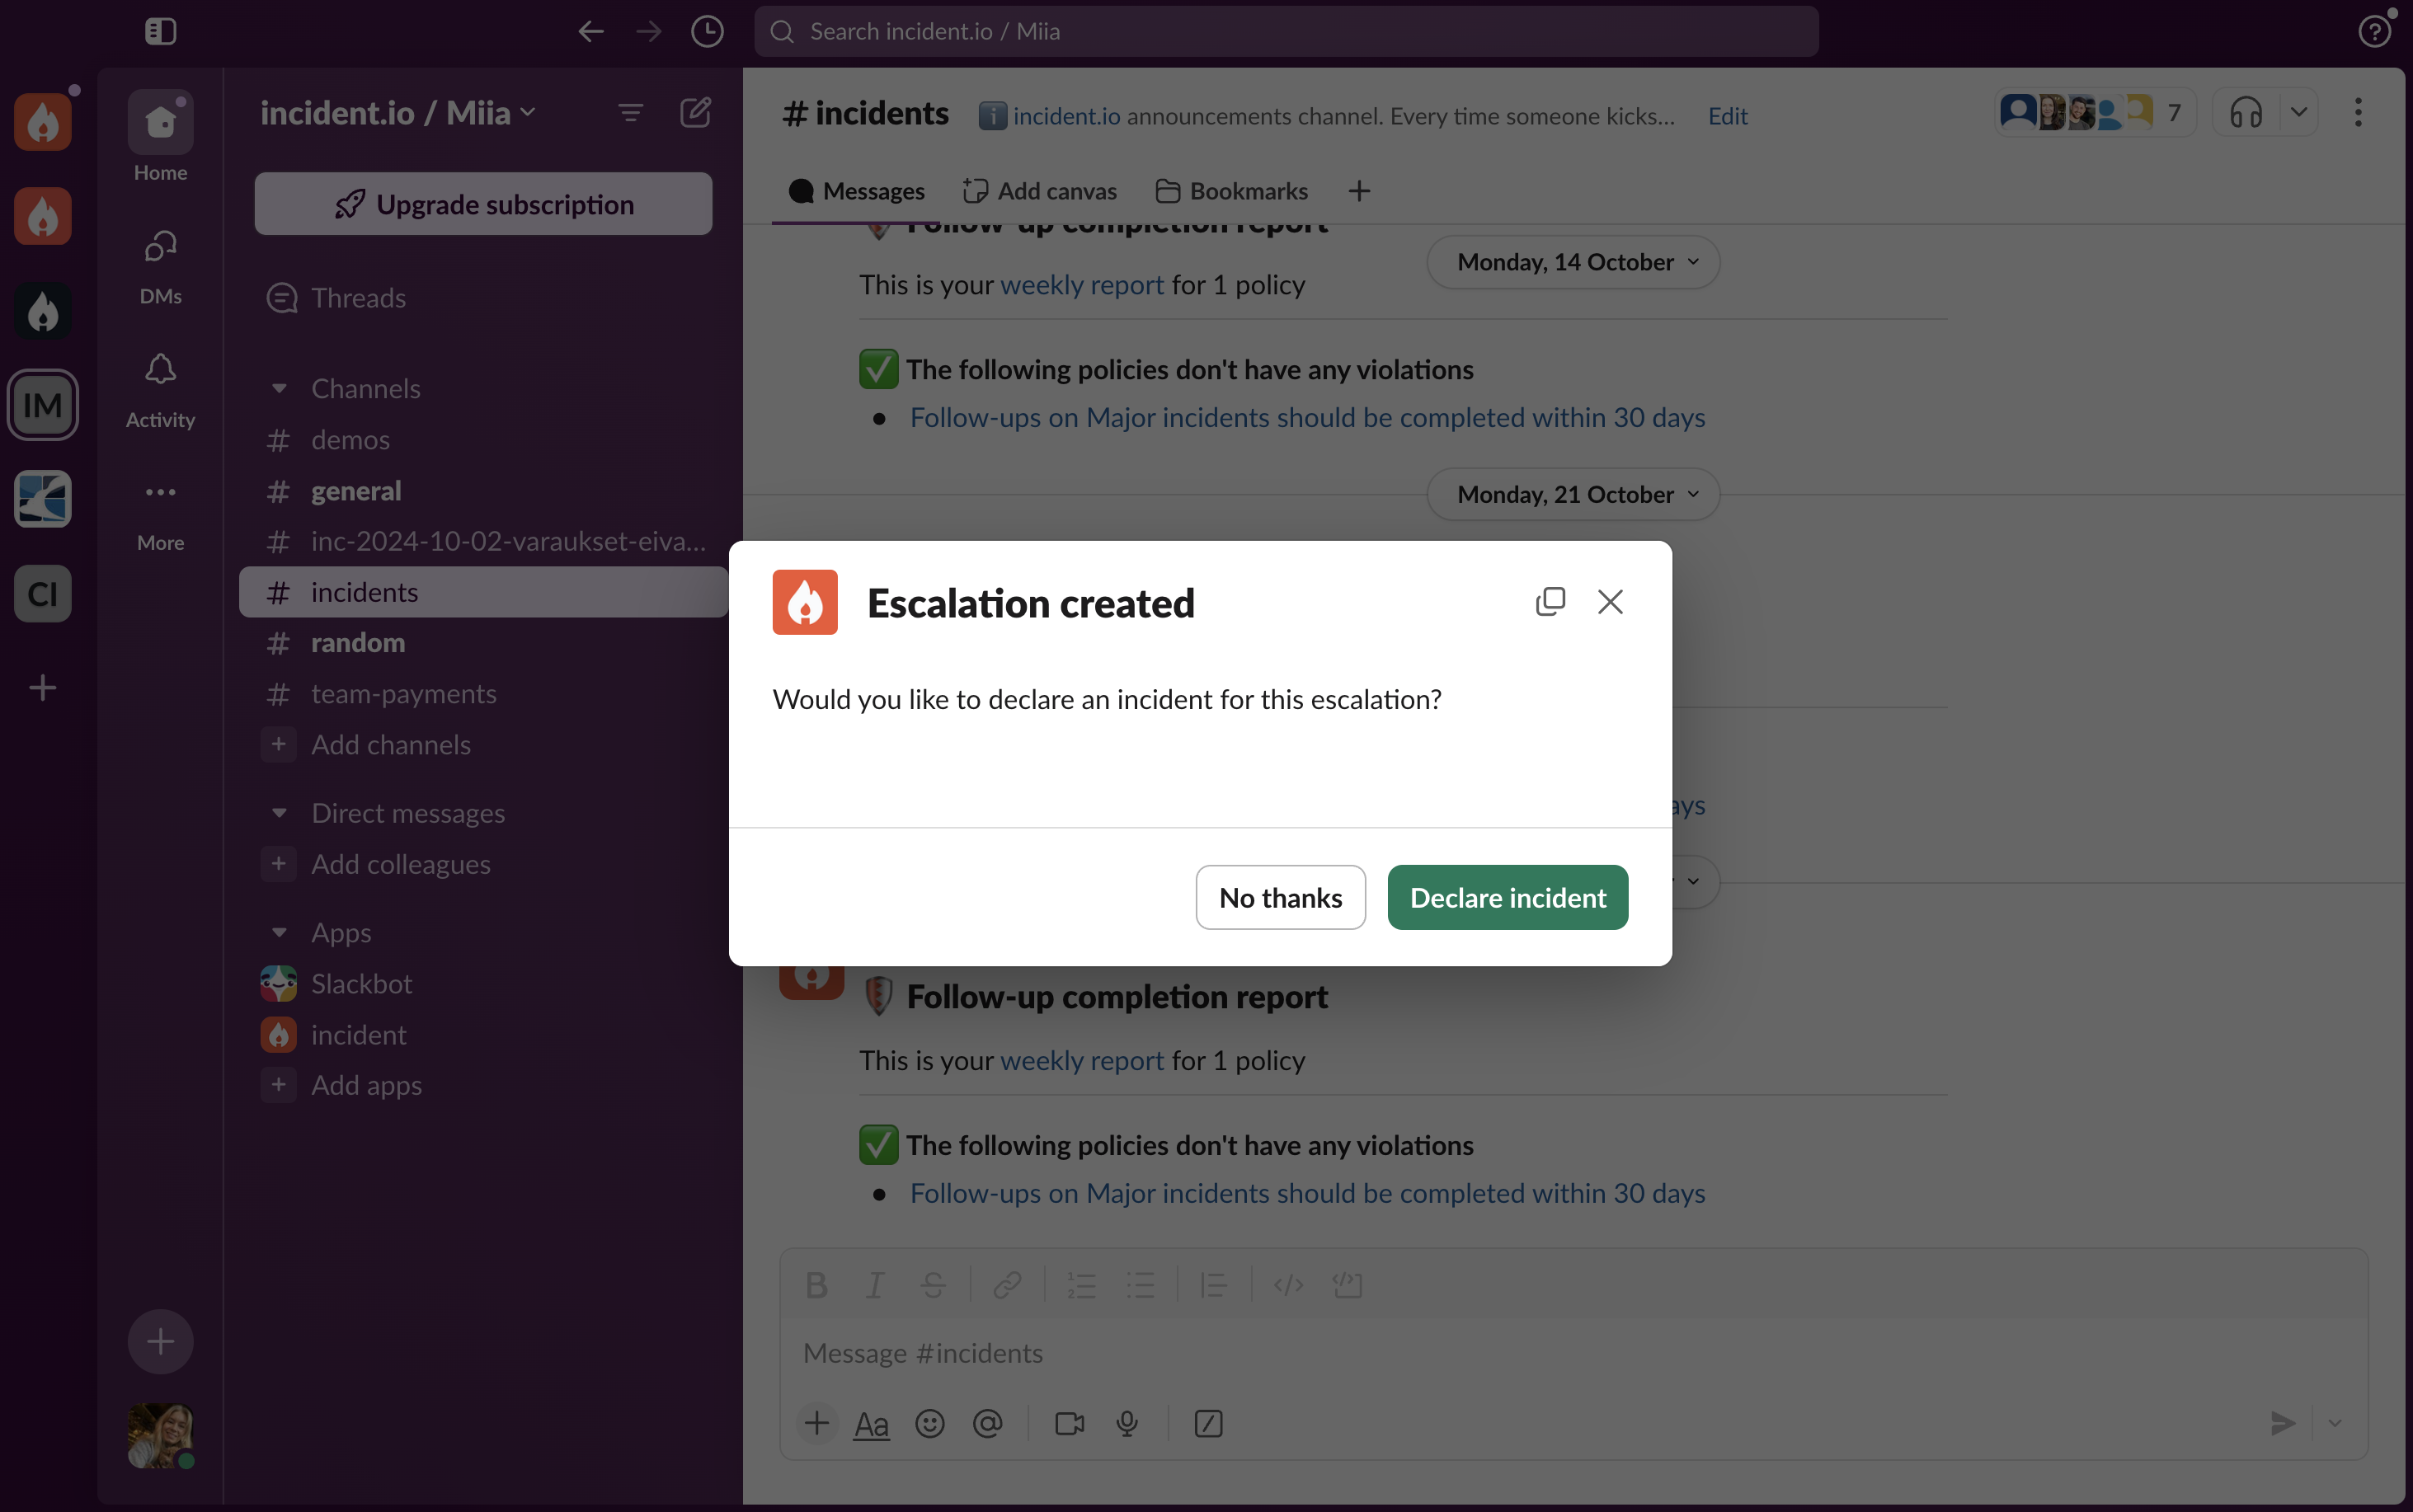Click the filter conversations icon
The height and width of the screenshot is (1512, 2413).
coord(630,113)
